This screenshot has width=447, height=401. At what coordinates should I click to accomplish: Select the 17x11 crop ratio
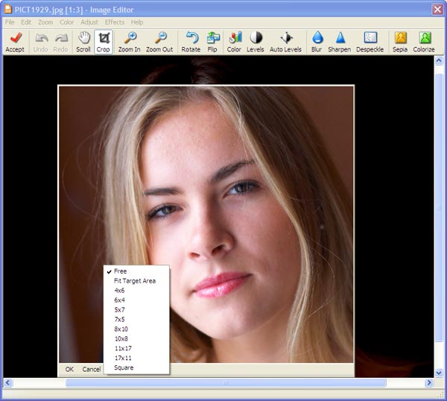(x=136, y=358)
